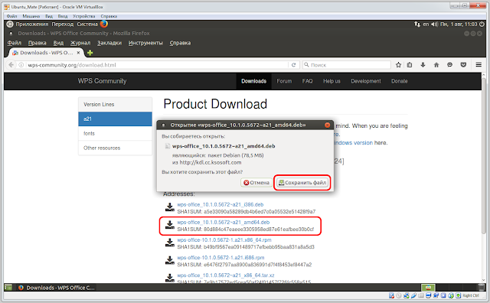
Task: Reload the page with the refresh icon
Action: click(x=293, y=65)
